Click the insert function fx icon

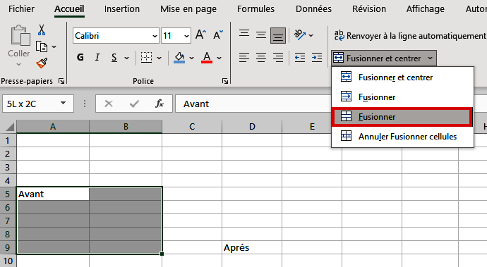click(160, 104)
